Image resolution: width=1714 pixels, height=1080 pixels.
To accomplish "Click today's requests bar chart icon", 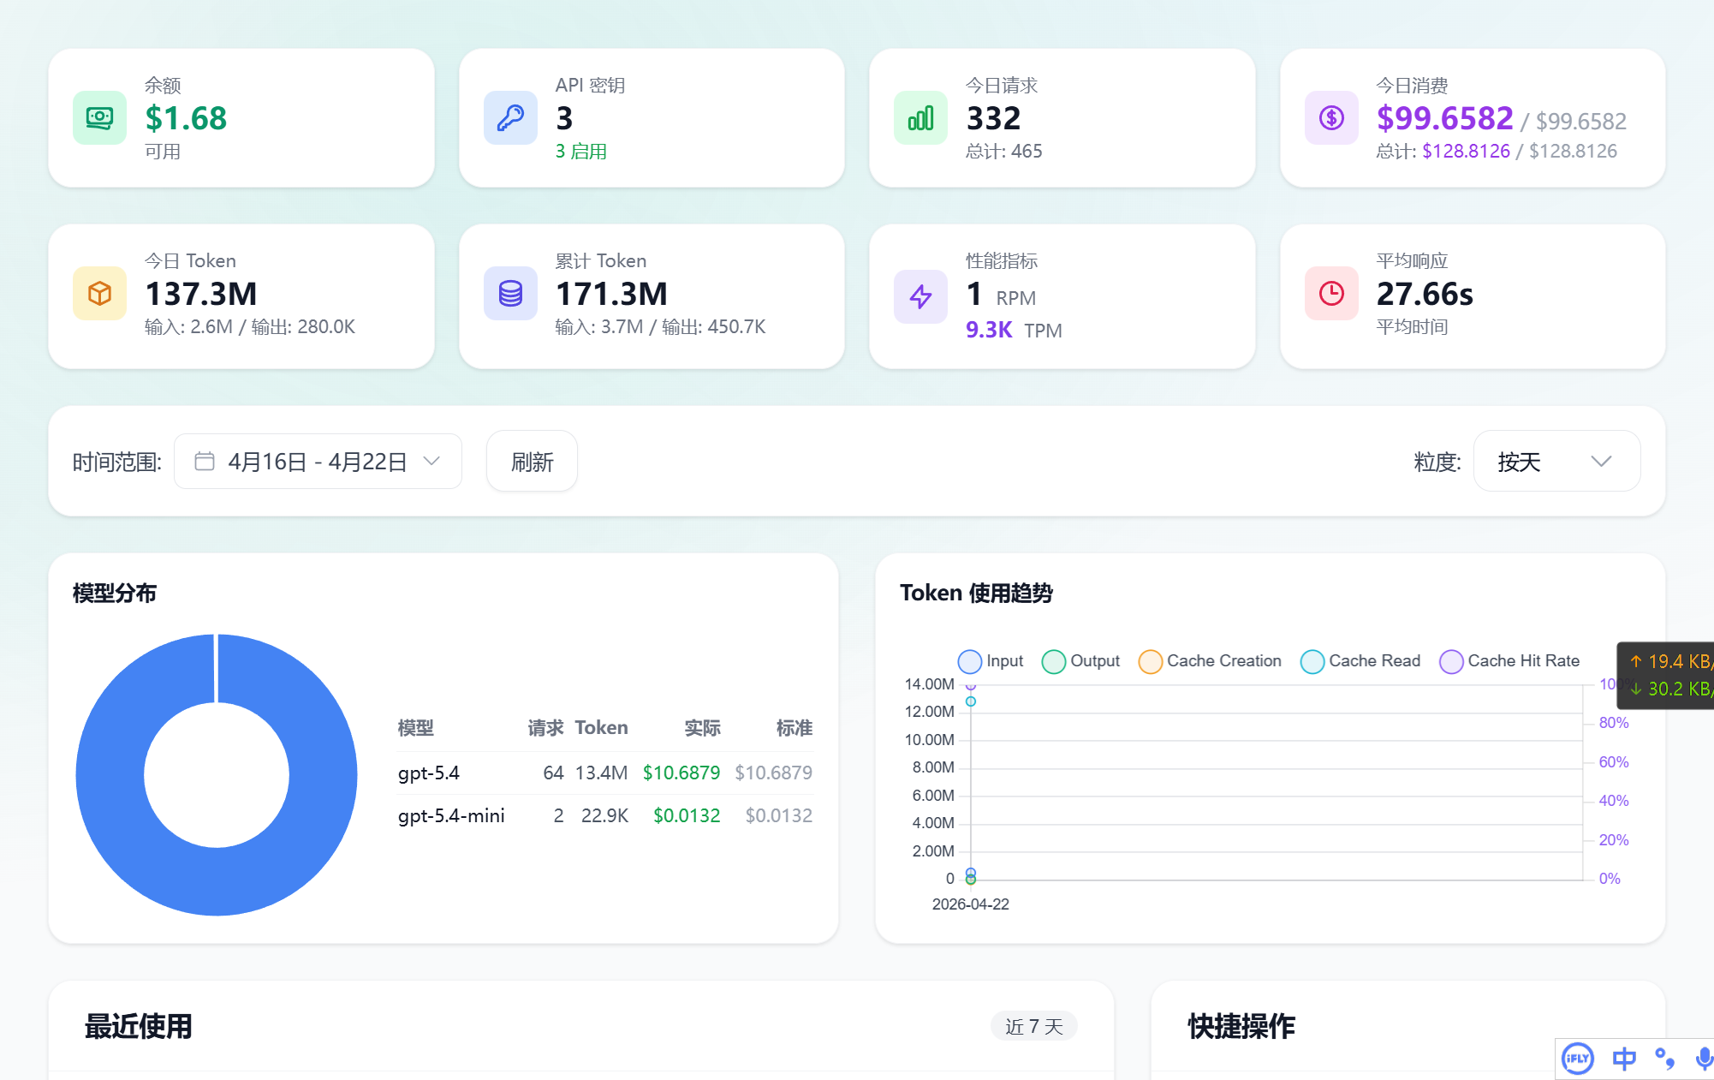I will pyautogui.click(x=920, y=118).
